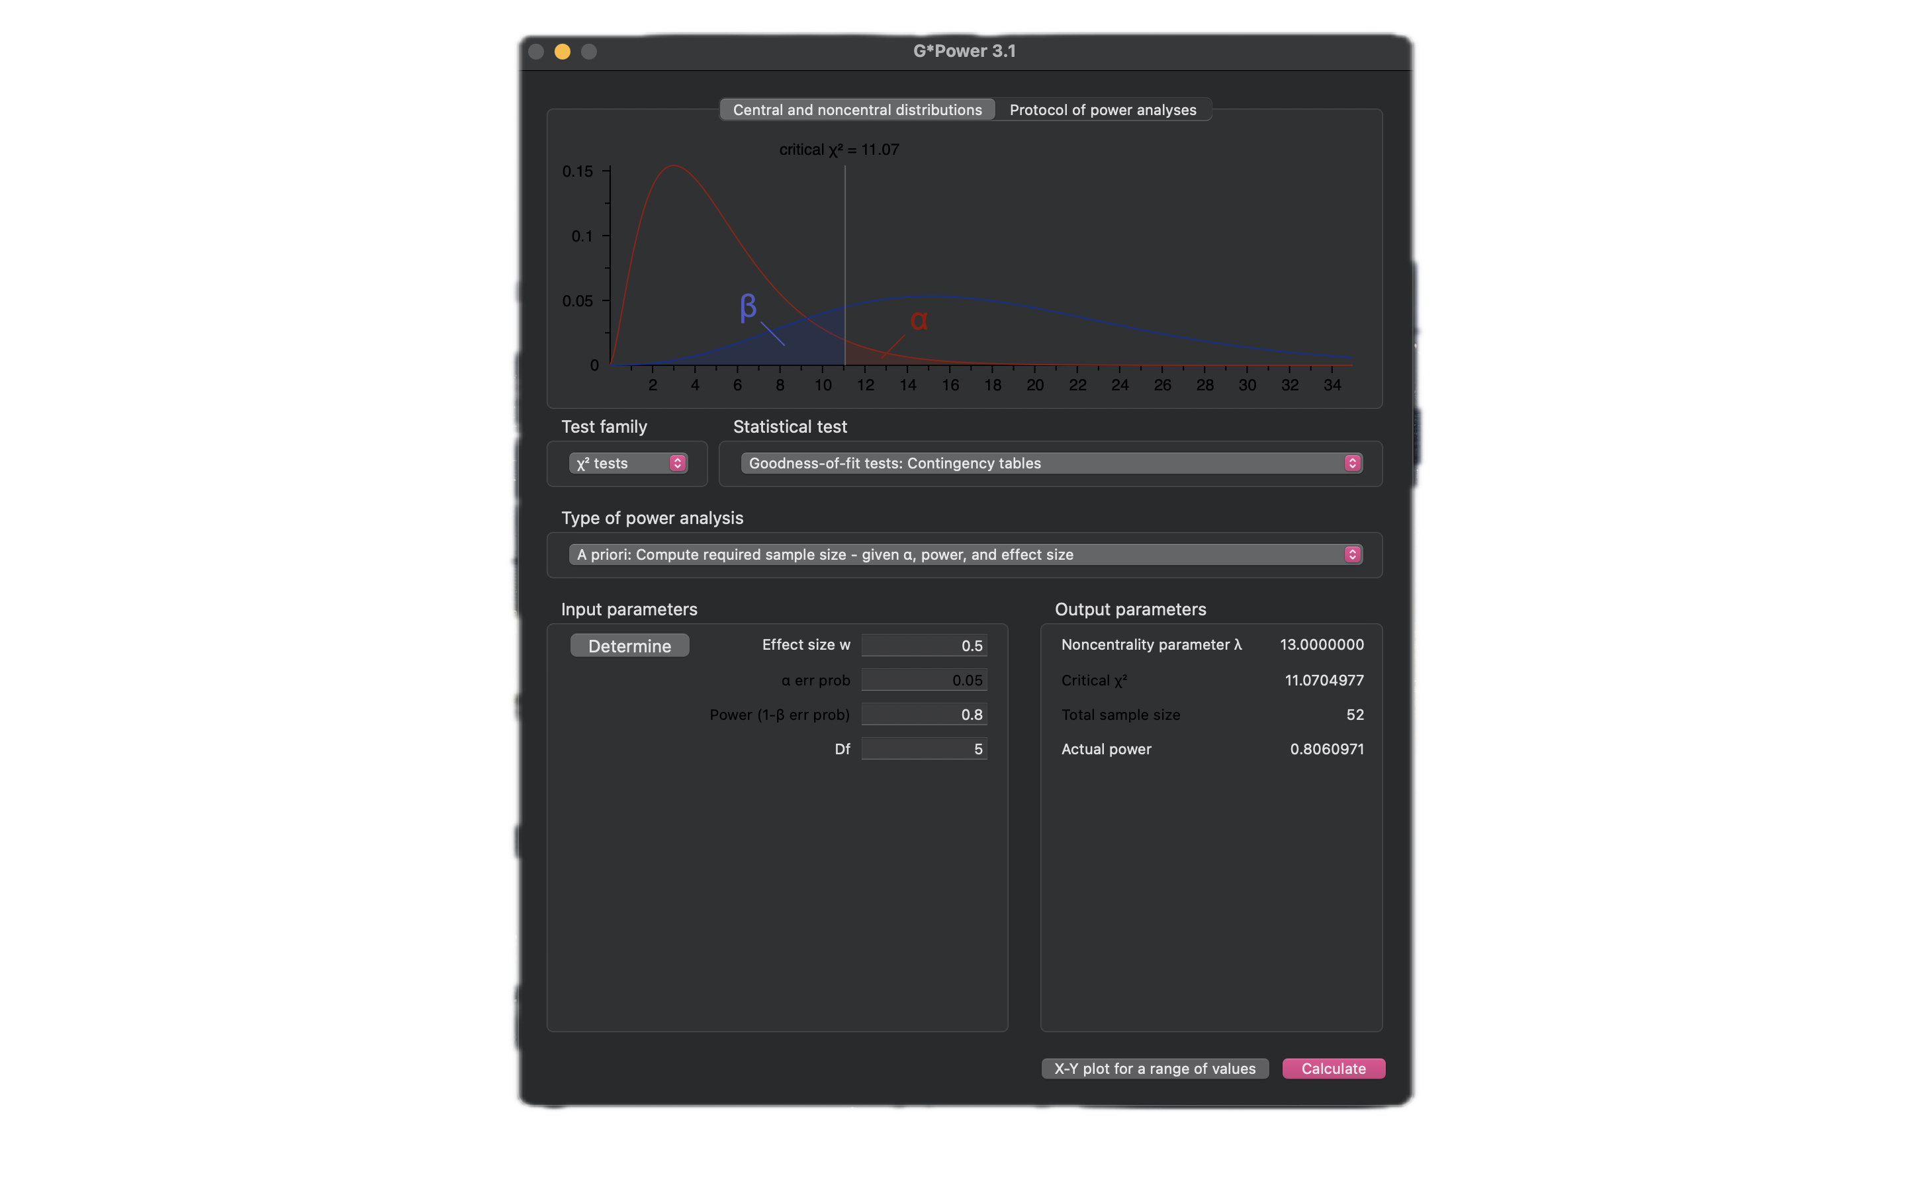The width and height of the screenshot is (1906, 1191).
Task: Switch to Protocol of power analyses tab
Action: pyautogui.click(x=1102, y=110)
